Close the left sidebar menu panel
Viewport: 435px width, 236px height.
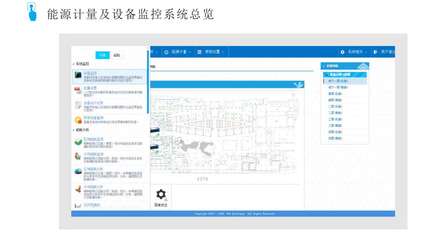(x=148, y=48)
